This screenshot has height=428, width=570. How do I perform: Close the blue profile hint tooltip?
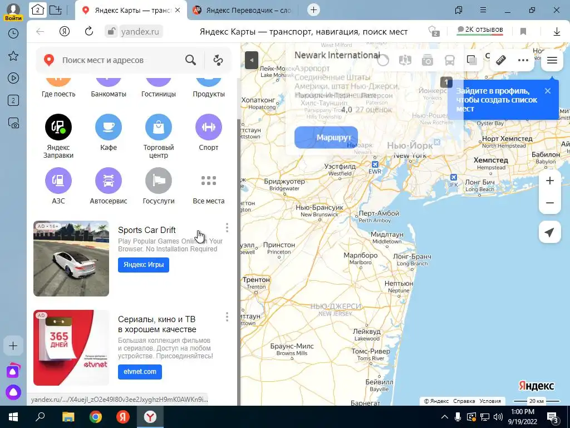548,91
